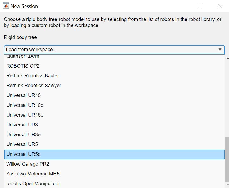This screenshot has height=188, width=229.
Task: Select highlighted Universal UR5e entry
Action: pyautogui.click(x=23, y=154)
